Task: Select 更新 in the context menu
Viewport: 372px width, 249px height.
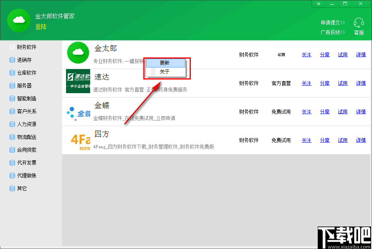Action: tap(165, 63)
